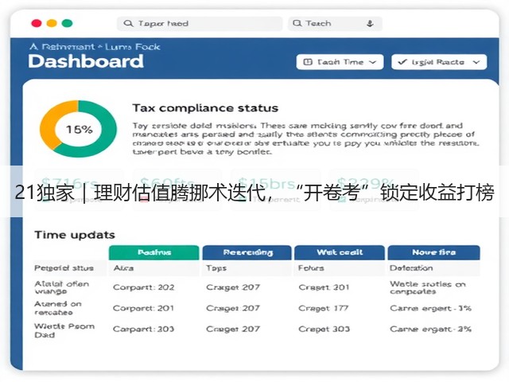Click the 'Carpartt: 203' cell
This screenshot has width=509, height=382.
(x=143, y=329)
